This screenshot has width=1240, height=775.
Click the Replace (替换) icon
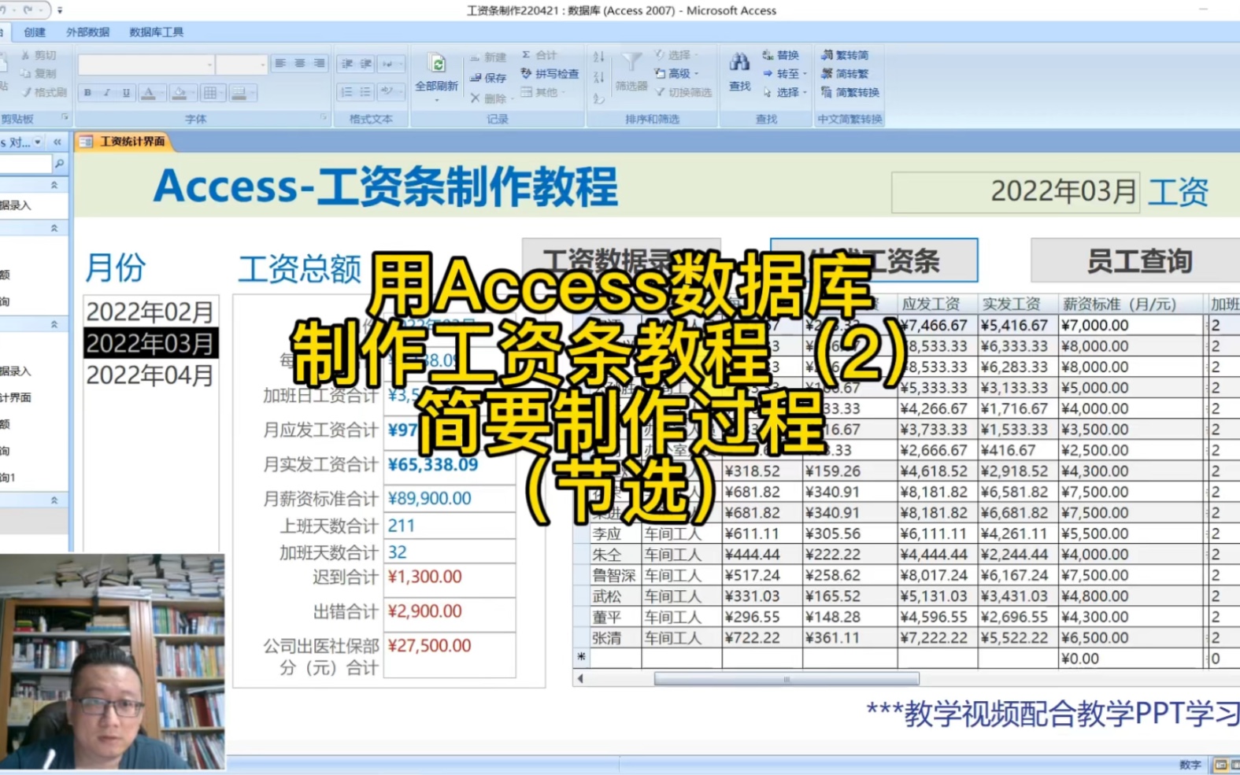(x=768, y=55)
